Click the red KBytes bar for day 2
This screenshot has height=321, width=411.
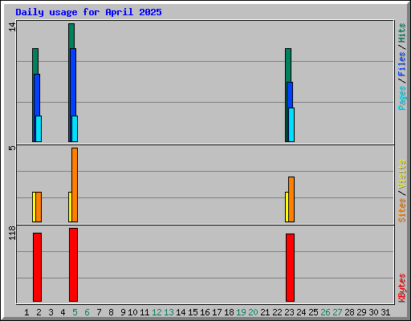[37, 267]
